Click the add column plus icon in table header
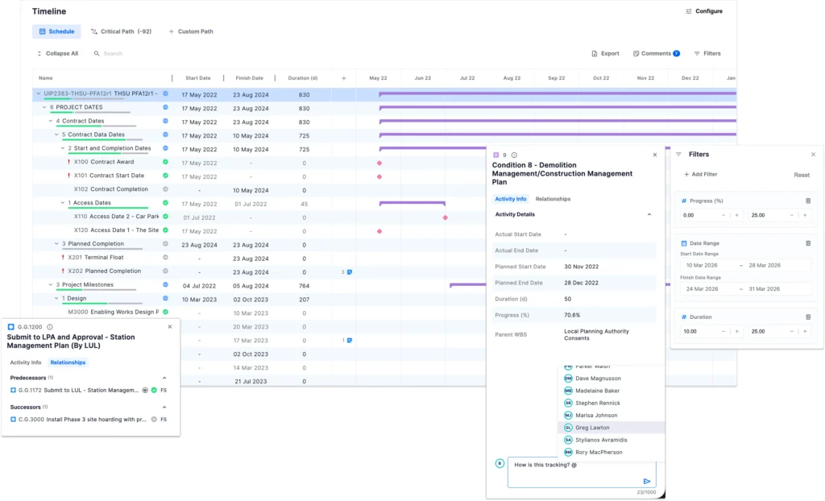 tap(343, 78)
